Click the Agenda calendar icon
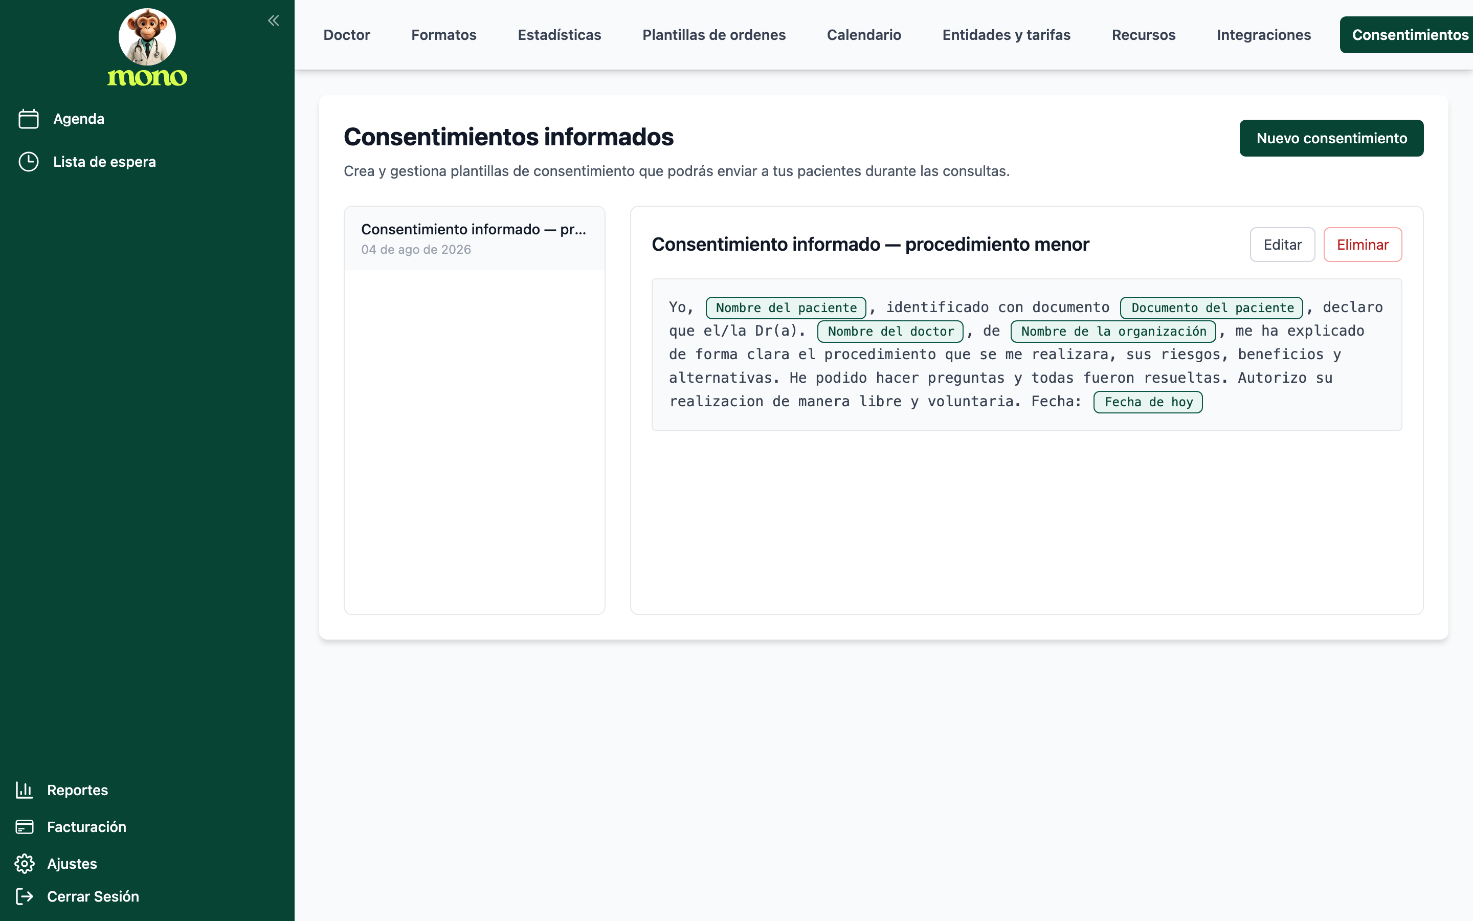The image size is (1473, 921). (x=29, y=119)
